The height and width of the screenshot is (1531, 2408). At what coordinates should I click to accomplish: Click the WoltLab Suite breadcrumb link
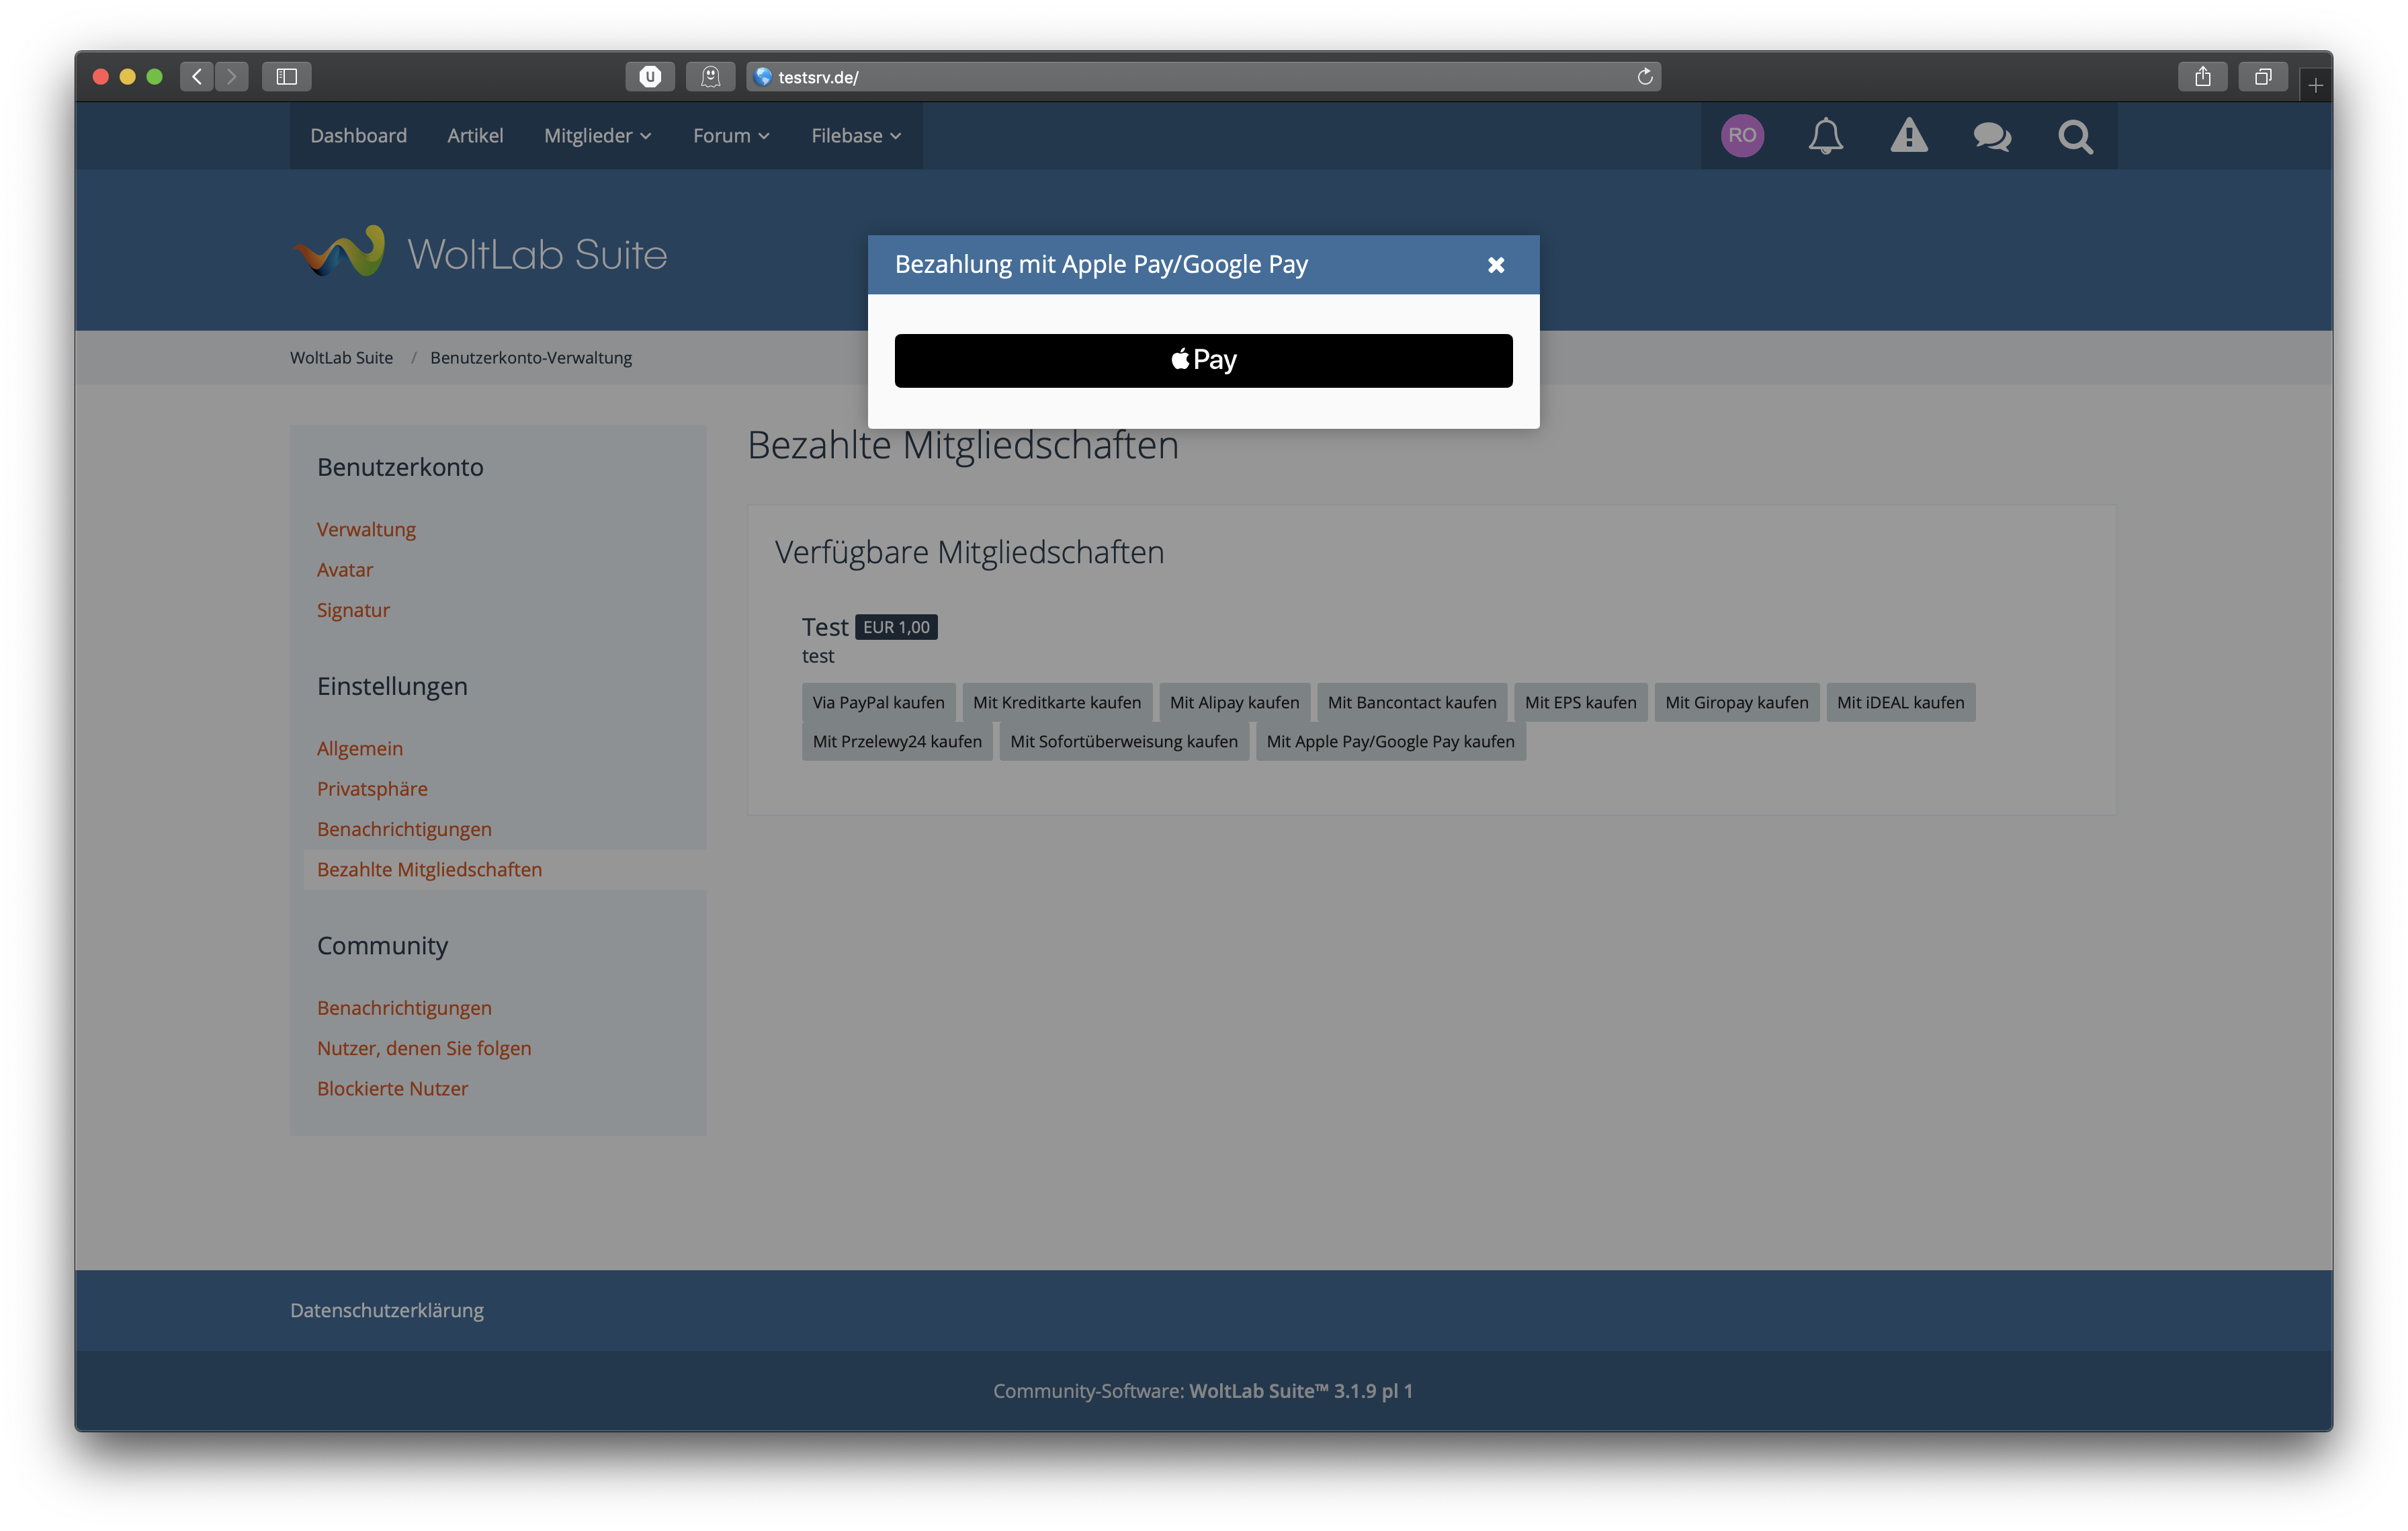[x=341, y=358]
